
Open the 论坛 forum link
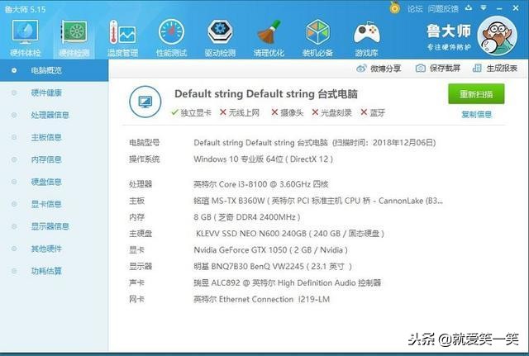[415, 9]
